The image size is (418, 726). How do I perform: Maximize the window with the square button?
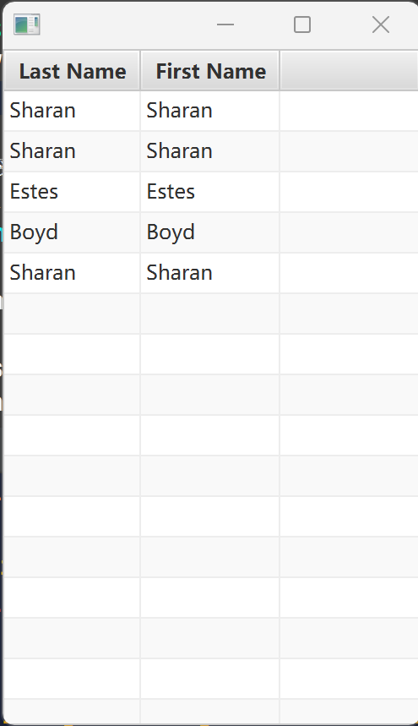(302, 25)
